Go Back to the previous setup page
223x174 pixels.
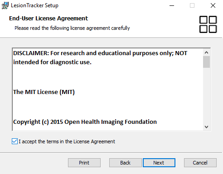pyautogui.click(x=126, y=163)
